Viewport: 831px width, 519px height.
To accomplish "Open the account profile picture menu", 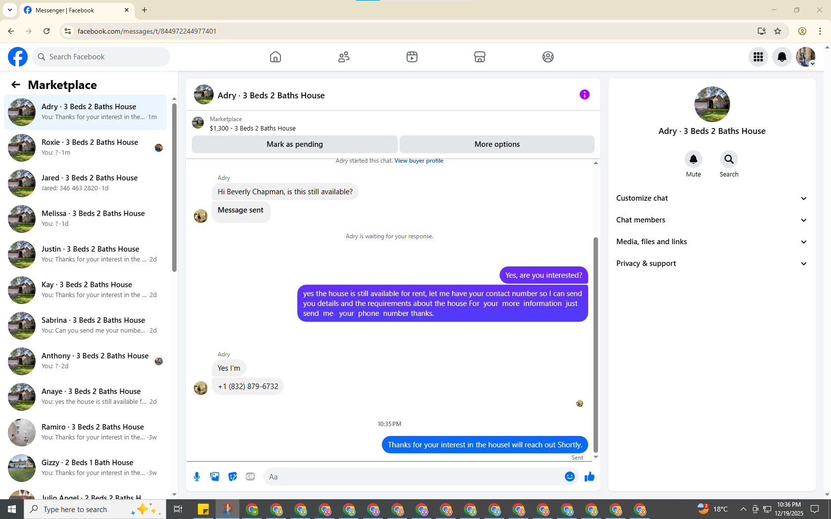I will coord(806,57).
